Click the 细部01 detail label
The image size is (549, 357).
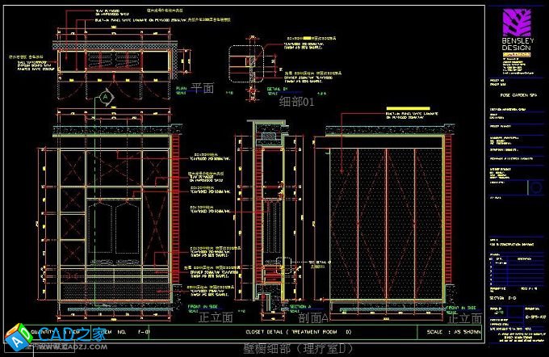(295, 101)
